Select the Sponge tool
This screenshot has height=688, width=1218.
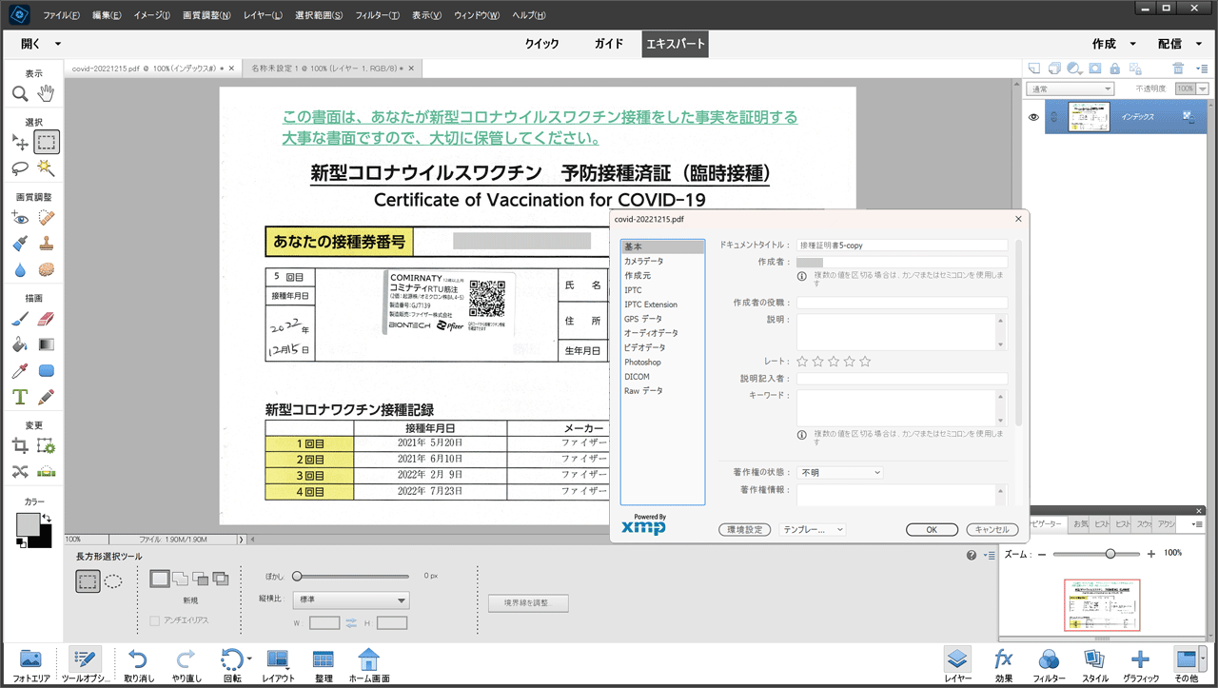46,269
